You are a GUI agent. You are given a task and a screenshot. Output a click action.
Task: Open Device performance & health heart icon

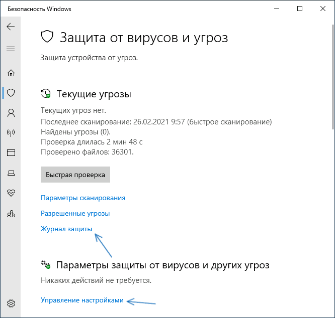[x=11, y=193]
